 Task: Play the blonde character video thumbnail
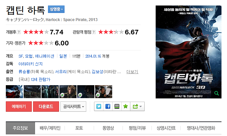(x=68, y=92)
